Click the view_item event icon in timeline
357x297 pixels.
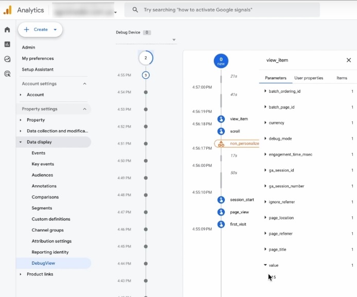tap(221, 119)
